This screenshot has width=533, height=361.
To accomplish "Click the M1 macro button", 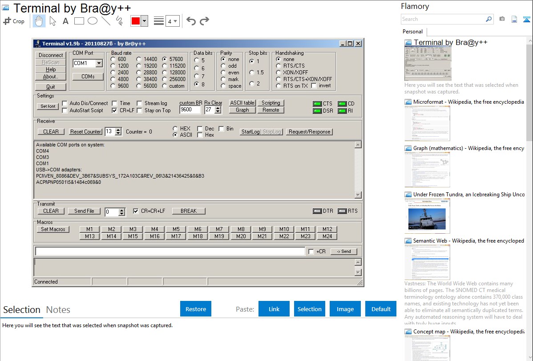I will 89,229.
